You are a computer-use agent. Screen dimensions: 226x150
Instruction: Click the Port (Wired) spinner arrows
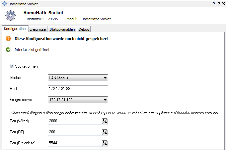click(104, 121)
